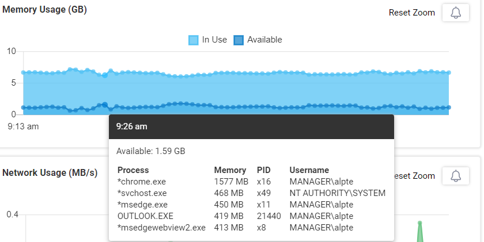
Task: Click the chrome.exe process row
Action: (x=251, y=182)
